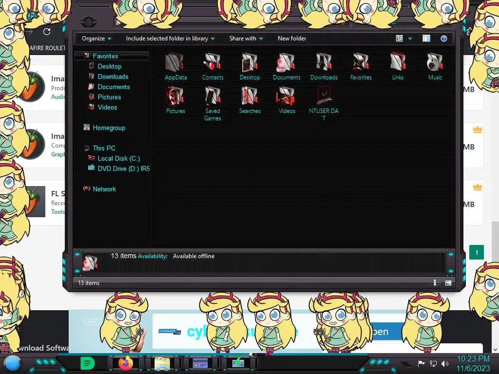Select Local Disk (C:) drive

119,158
